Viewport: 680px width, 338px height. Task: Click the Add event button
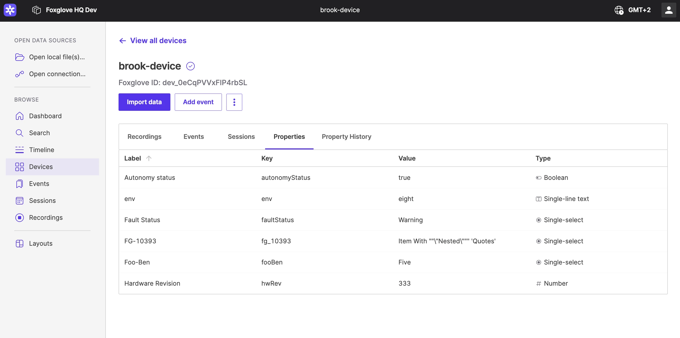(x=198, y=102)
